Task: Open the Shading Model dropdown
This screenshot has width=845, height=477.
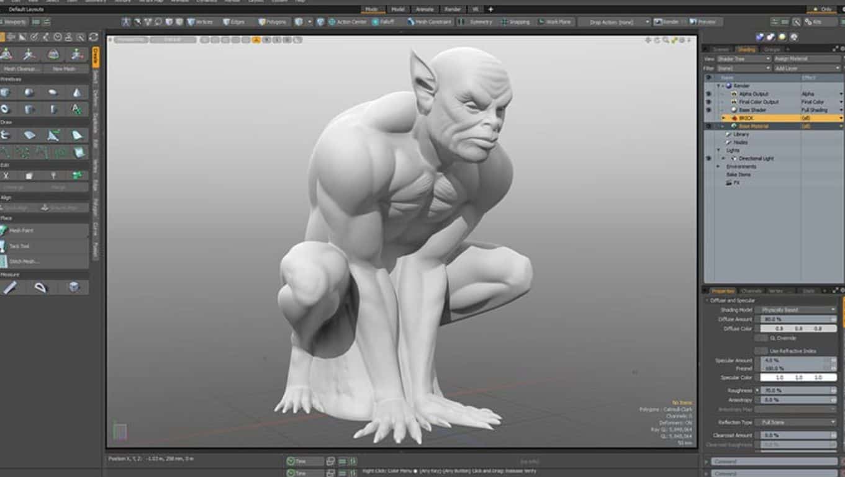Action: pos(797,309)
